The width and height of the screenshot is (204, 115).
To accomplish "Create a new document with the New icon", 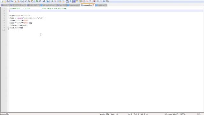I will (2, 1).
